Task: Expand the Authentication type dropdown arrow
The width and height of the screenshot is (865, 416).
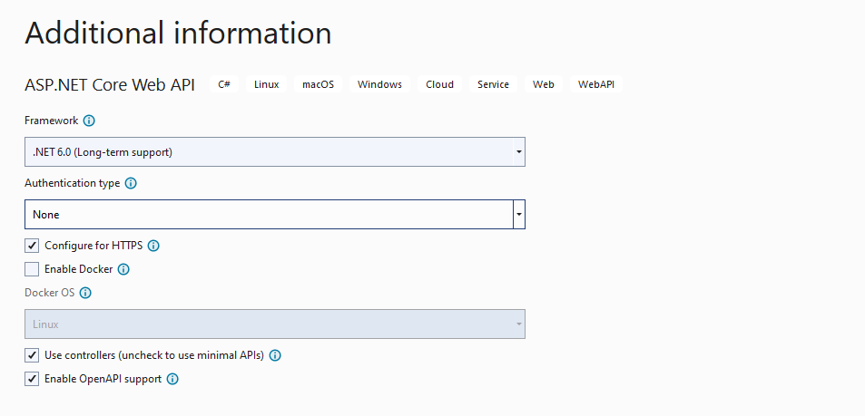Action: click(518, 214)
